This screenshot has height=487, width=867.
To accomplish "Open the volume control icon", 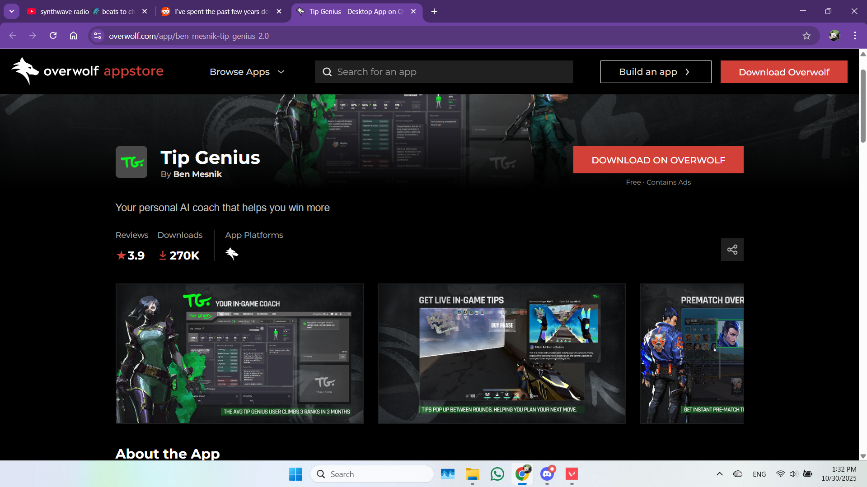I will 793,474.
